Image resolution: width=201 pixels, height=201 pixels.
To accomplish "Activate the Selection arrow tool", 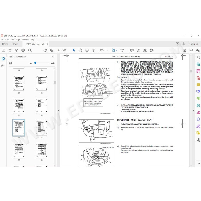I will point(74,50).
